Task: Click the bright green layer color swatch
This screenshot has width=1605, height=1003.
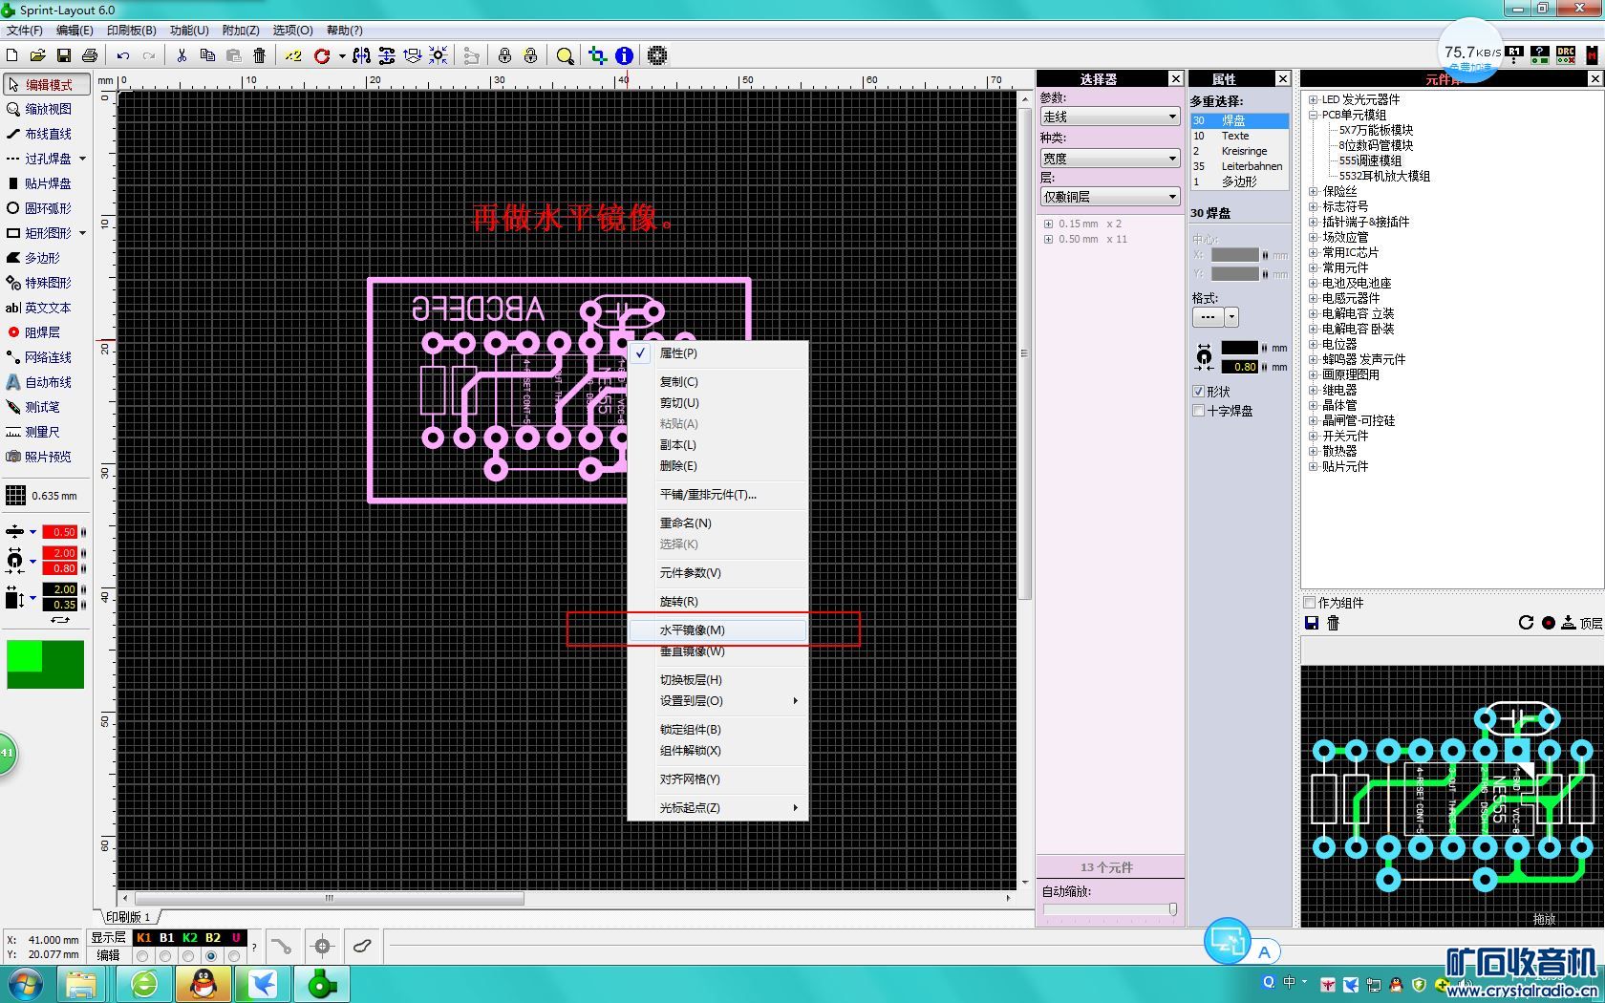Action: point(25,655)
